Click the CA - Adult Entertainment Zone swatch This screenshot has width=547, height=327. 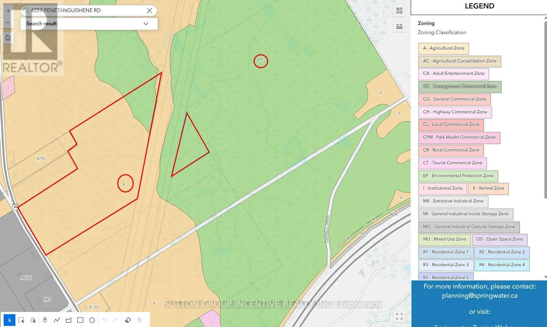click(x=454, y=74)
